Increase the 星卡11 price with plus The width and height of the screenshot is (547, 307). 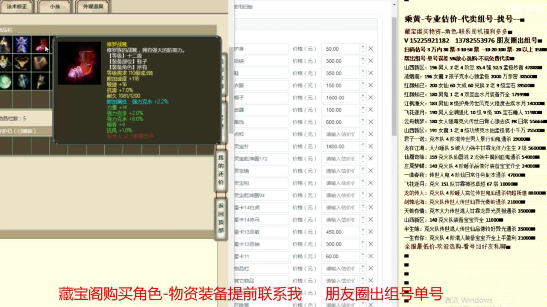click(x=363, y=254)
